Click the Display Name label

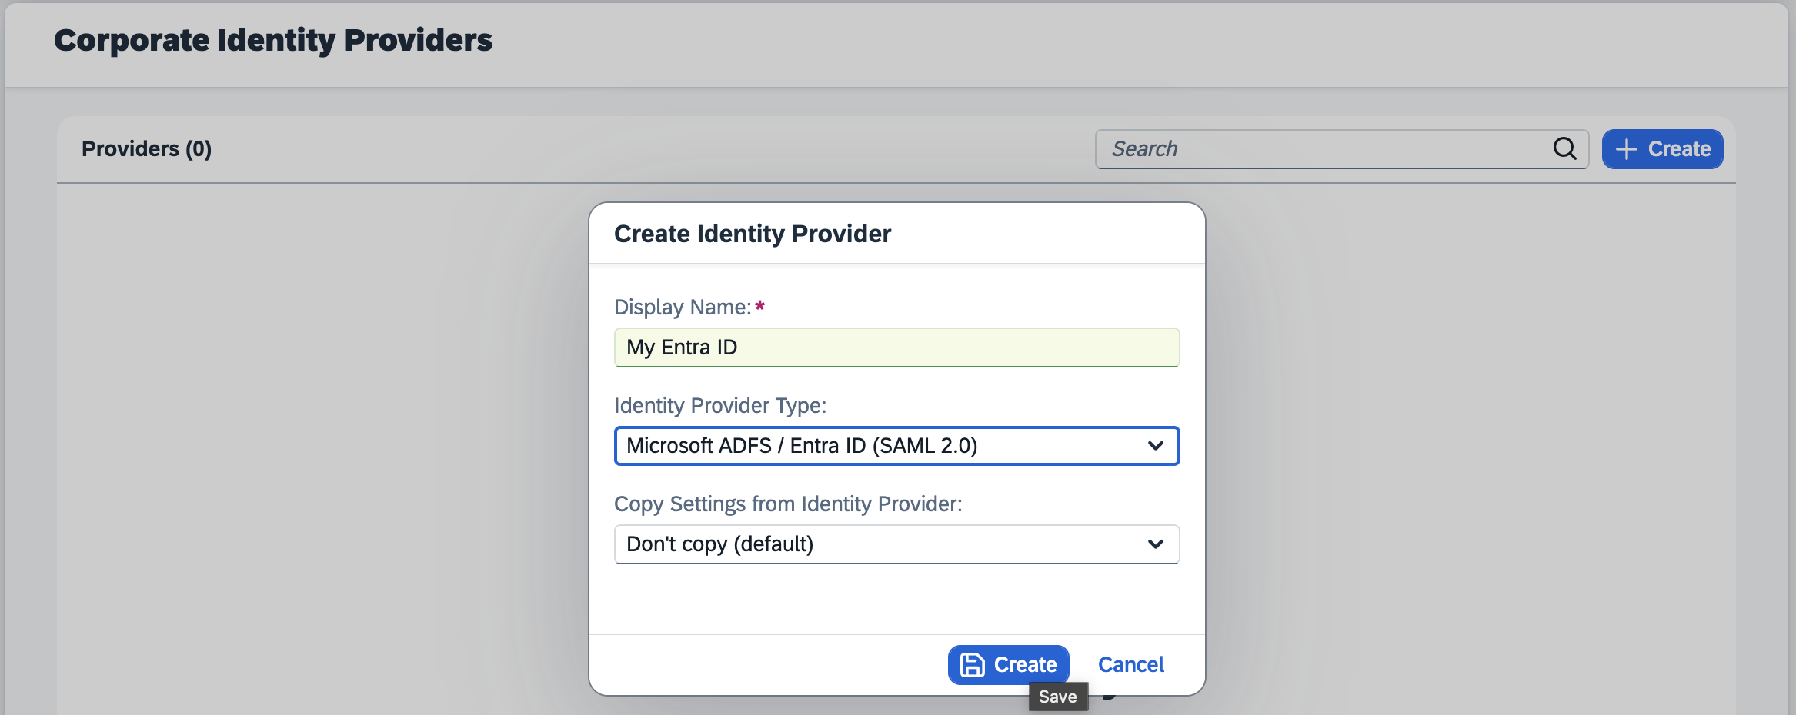[x=682, y=307]
